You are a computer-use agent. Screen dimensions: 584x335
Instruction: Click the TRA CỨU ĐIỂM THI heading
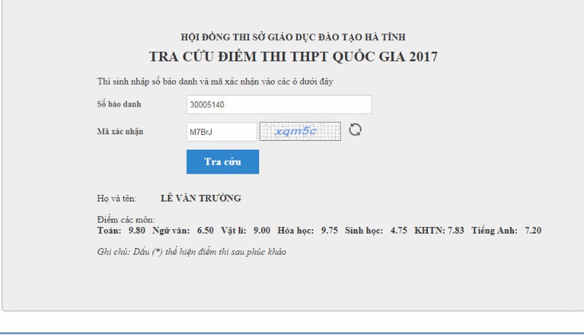click(293, 57)
